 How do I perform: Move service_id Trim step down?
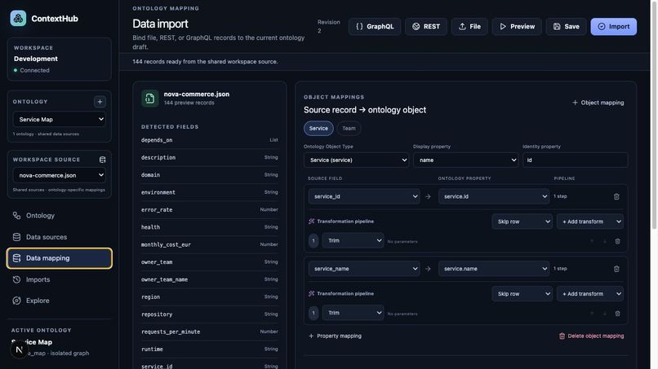tap(605, 241)
